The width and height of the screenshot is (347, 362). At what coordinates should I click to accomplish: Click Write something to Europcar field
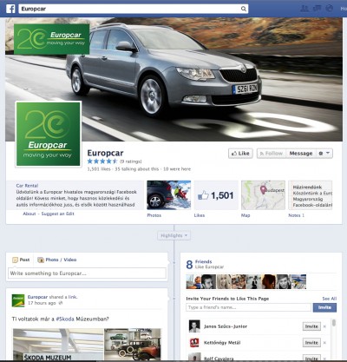click(x=87, y=273)
